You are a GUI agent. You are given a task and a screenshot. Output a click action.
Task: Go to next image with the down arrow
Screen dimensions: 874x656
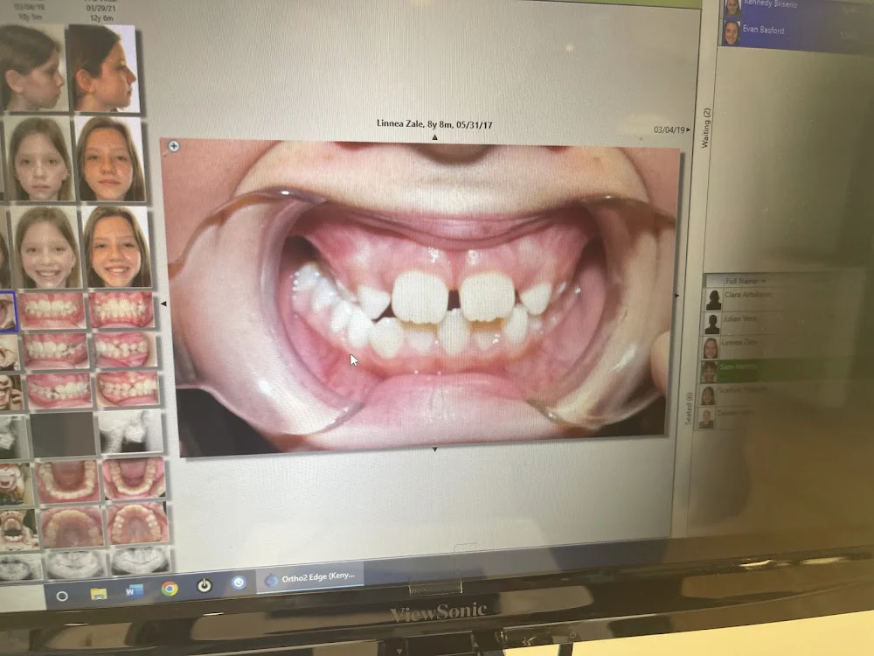coord(434,449)
